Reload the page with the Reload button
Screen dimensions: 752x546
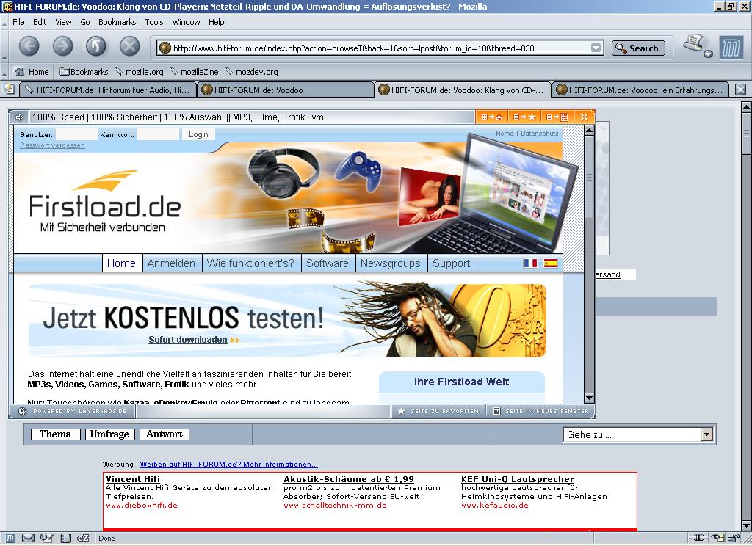pyautogui.click(x=96, y=46)
